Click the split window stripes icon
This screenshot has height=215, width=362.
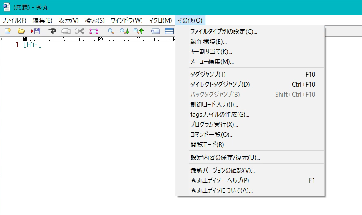[x=169, y=31]
